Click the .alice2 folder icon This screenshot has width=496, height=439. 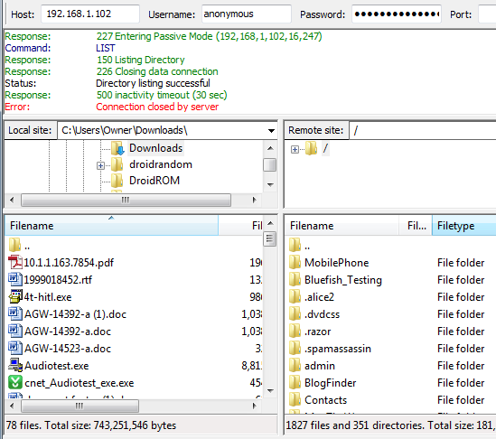(x=295, y=296)
